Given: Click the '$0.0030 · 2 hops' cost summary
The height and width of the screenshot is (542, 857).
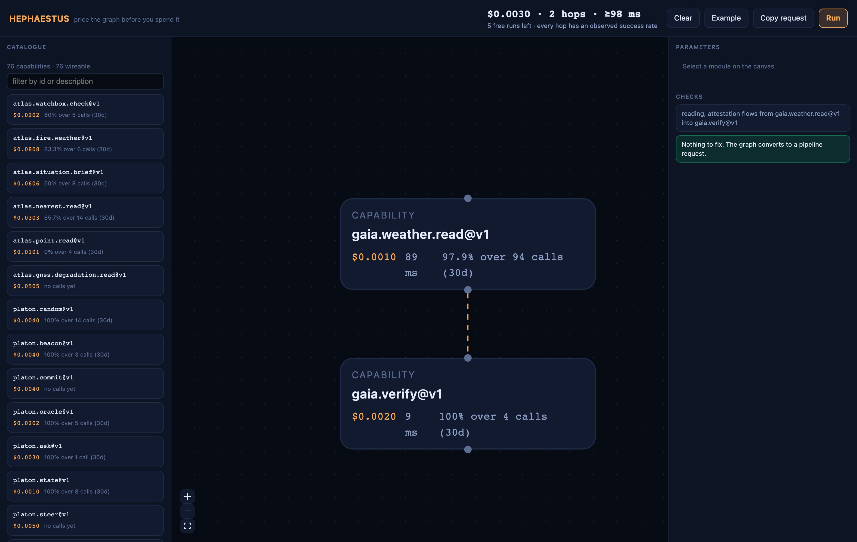Looking at the screenshot, I should click(564, 14).
